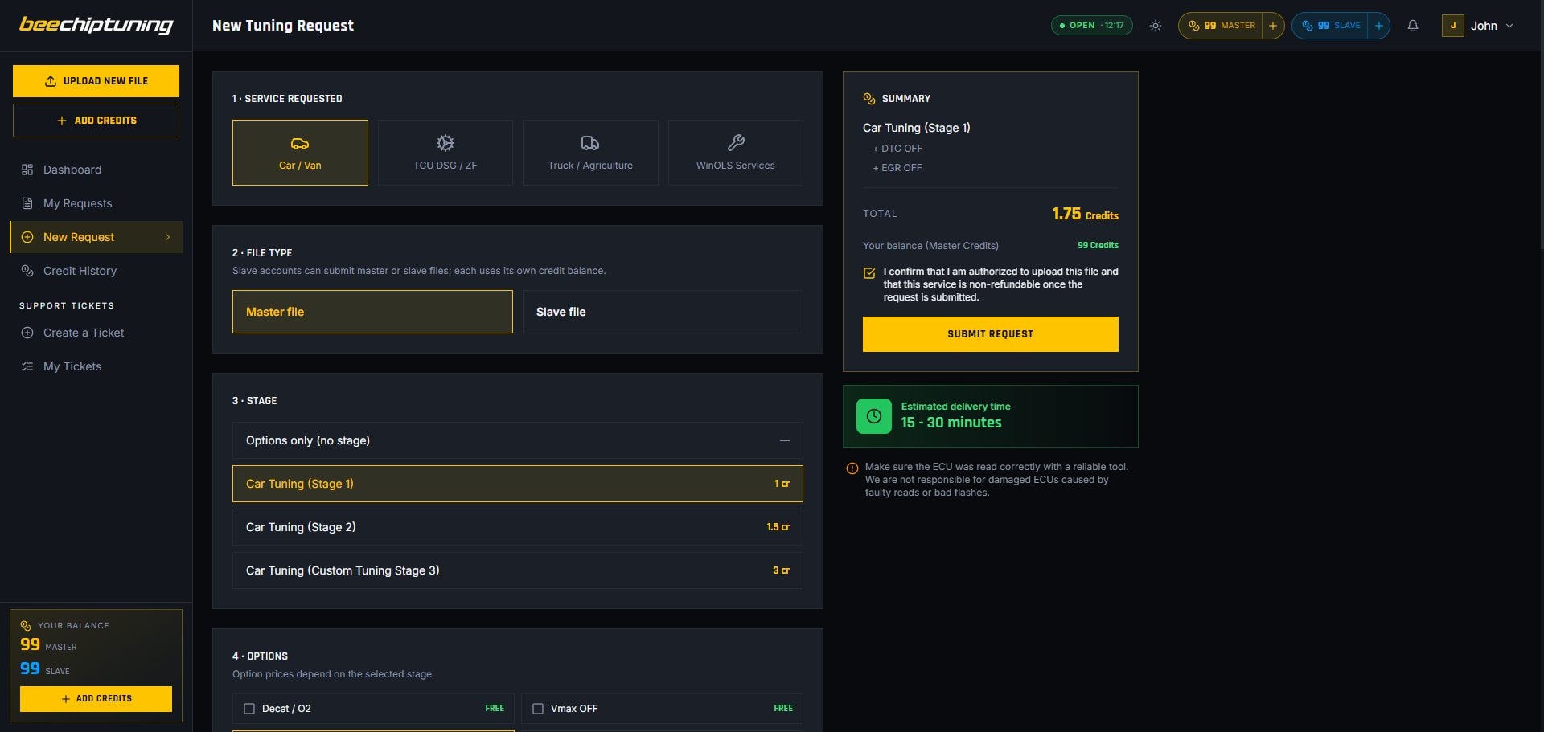Click the Upload New File button
Image resolution: width=1544 pixels, height=732 pixels.
point(96,81)
